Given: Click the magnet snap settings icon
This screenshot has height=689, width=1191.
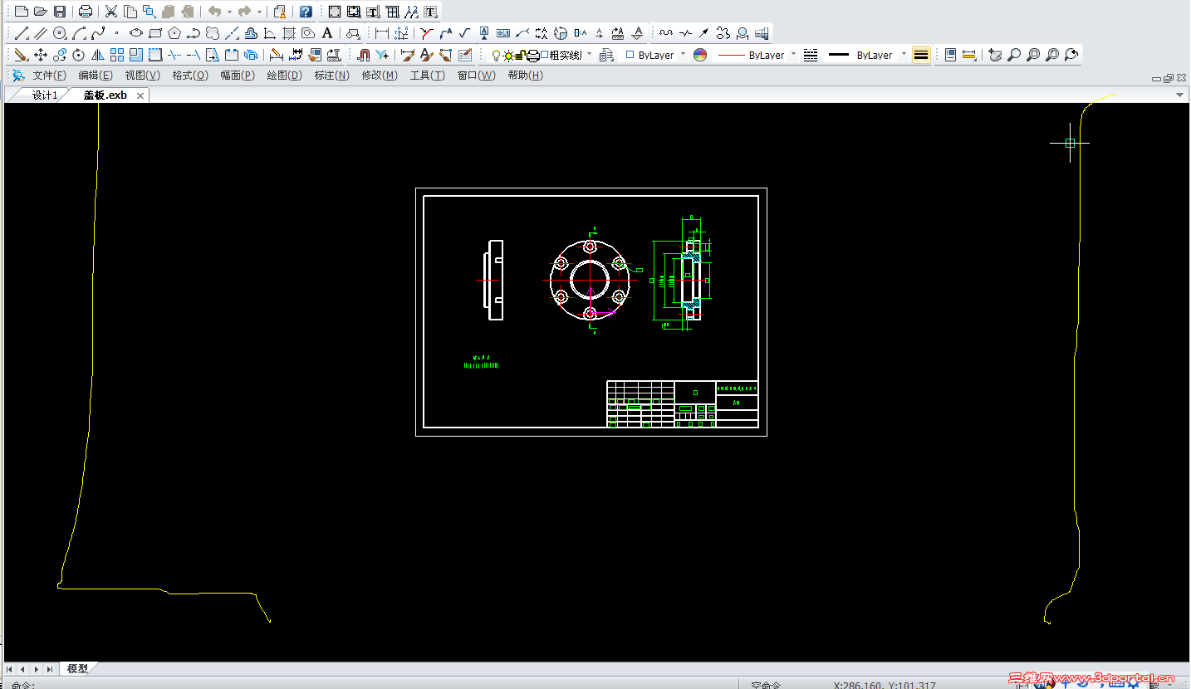Looking at the screenshot, I should click(363, 55).
